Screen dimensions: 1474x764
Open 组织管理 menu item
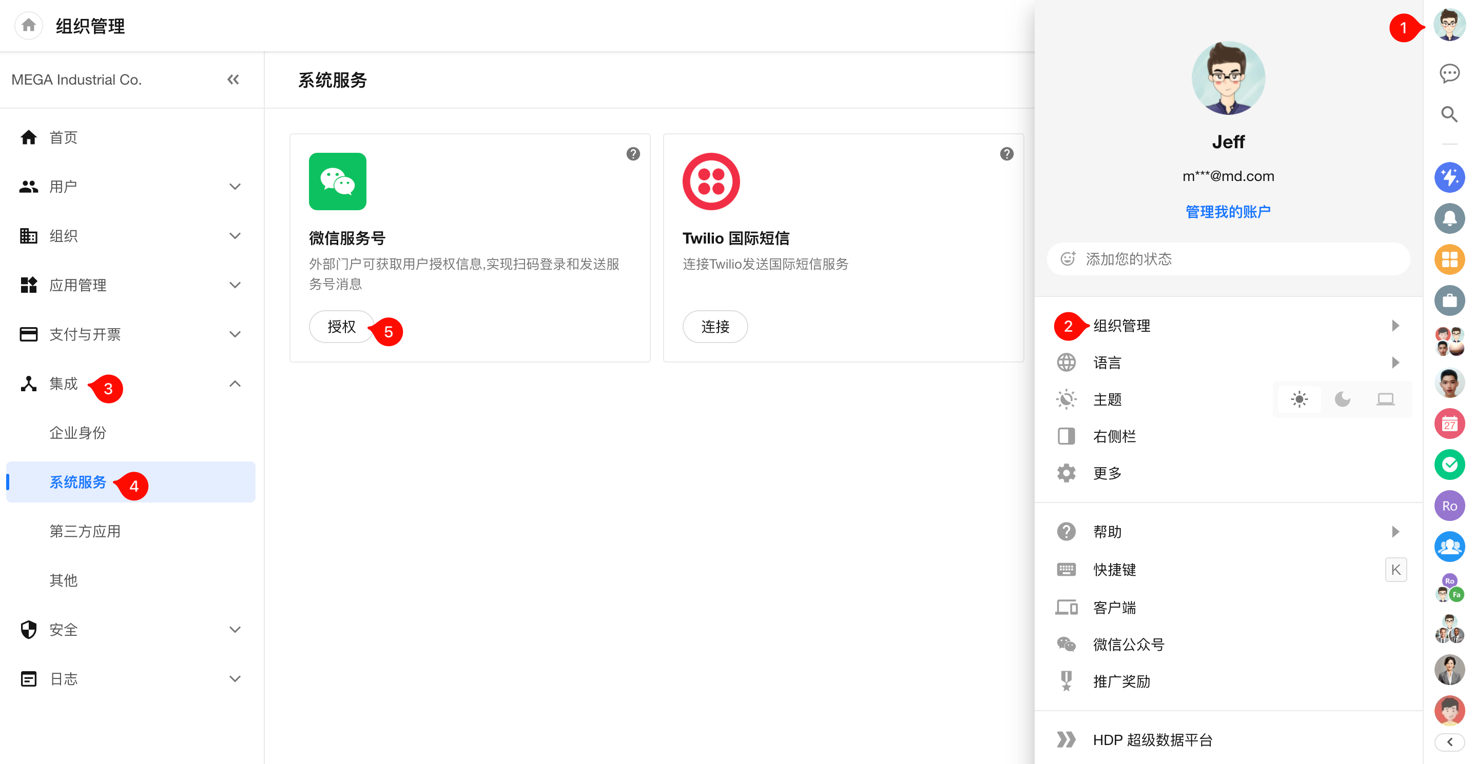click(1121, 326)
